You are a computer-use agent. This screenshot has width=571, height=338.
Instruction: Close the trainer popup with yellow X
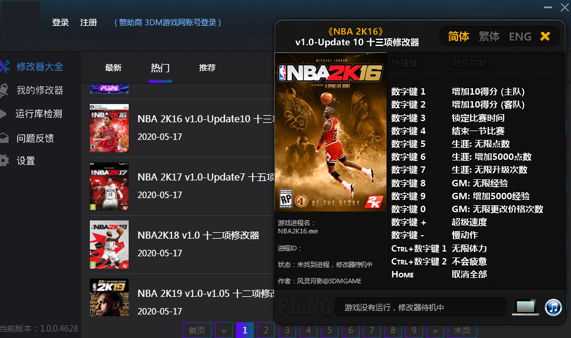point(545,36)
